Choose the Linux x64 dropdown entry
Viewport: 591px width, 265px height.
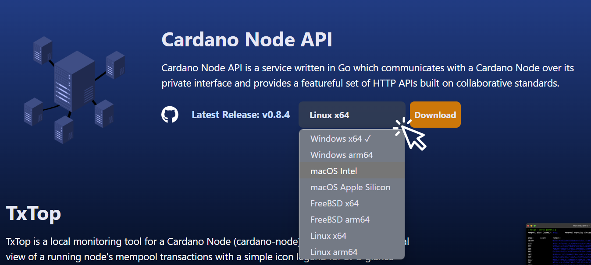click(329, 235)
